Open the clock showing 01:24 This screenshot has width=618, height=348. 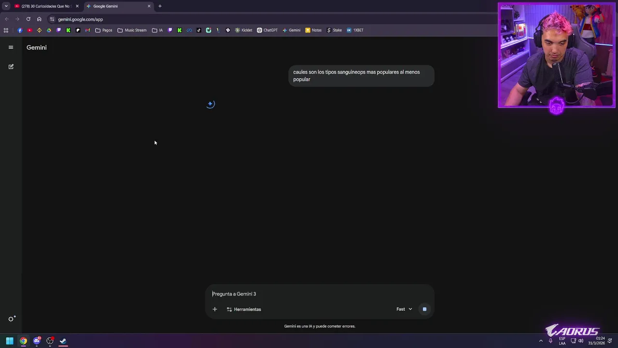pyautogui.click(x=596, y=341)
